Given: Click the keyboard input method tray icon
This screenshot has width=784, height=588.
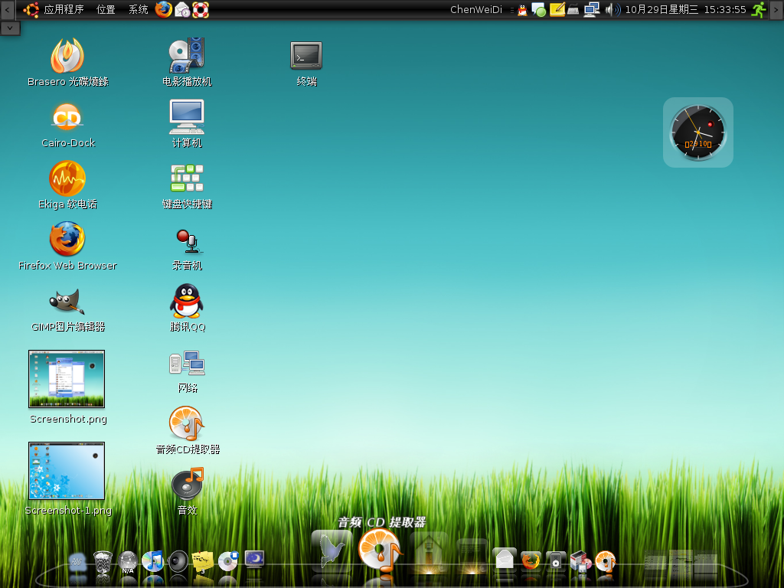Looking at the screenshot, I should coord(573,9).
